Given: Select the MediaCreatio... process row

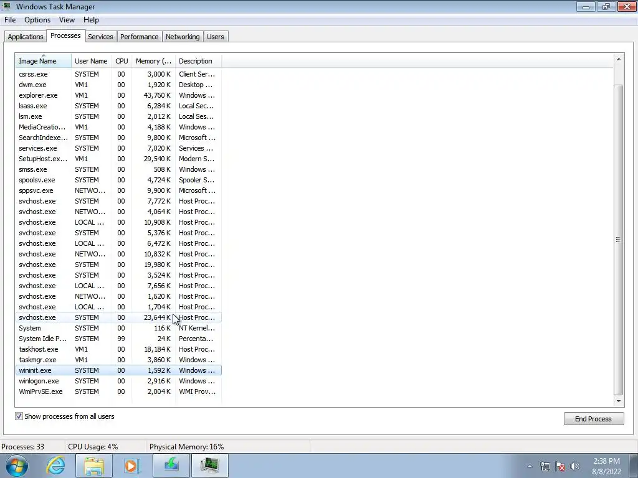Looking at the screenshot, I should click(x=118, y=127).
